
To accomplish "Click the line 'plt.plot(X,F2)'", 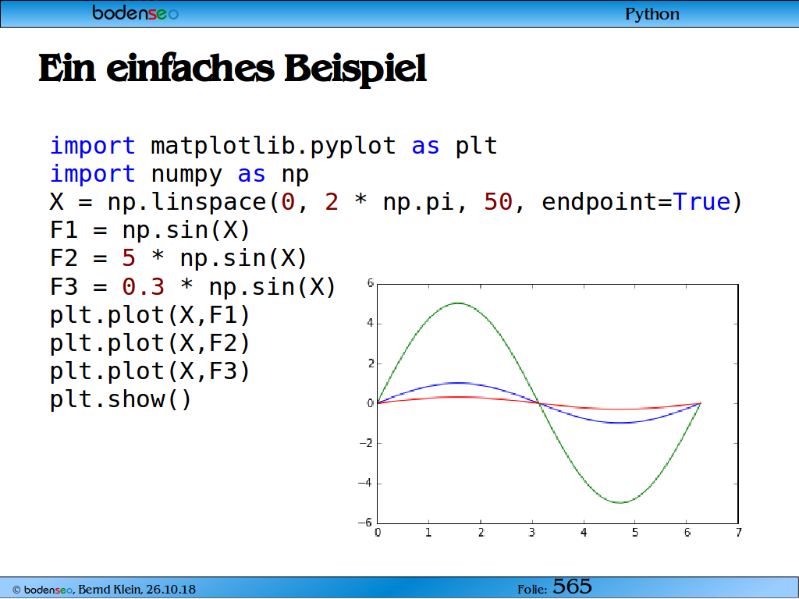I will click(x=151, y=343).
